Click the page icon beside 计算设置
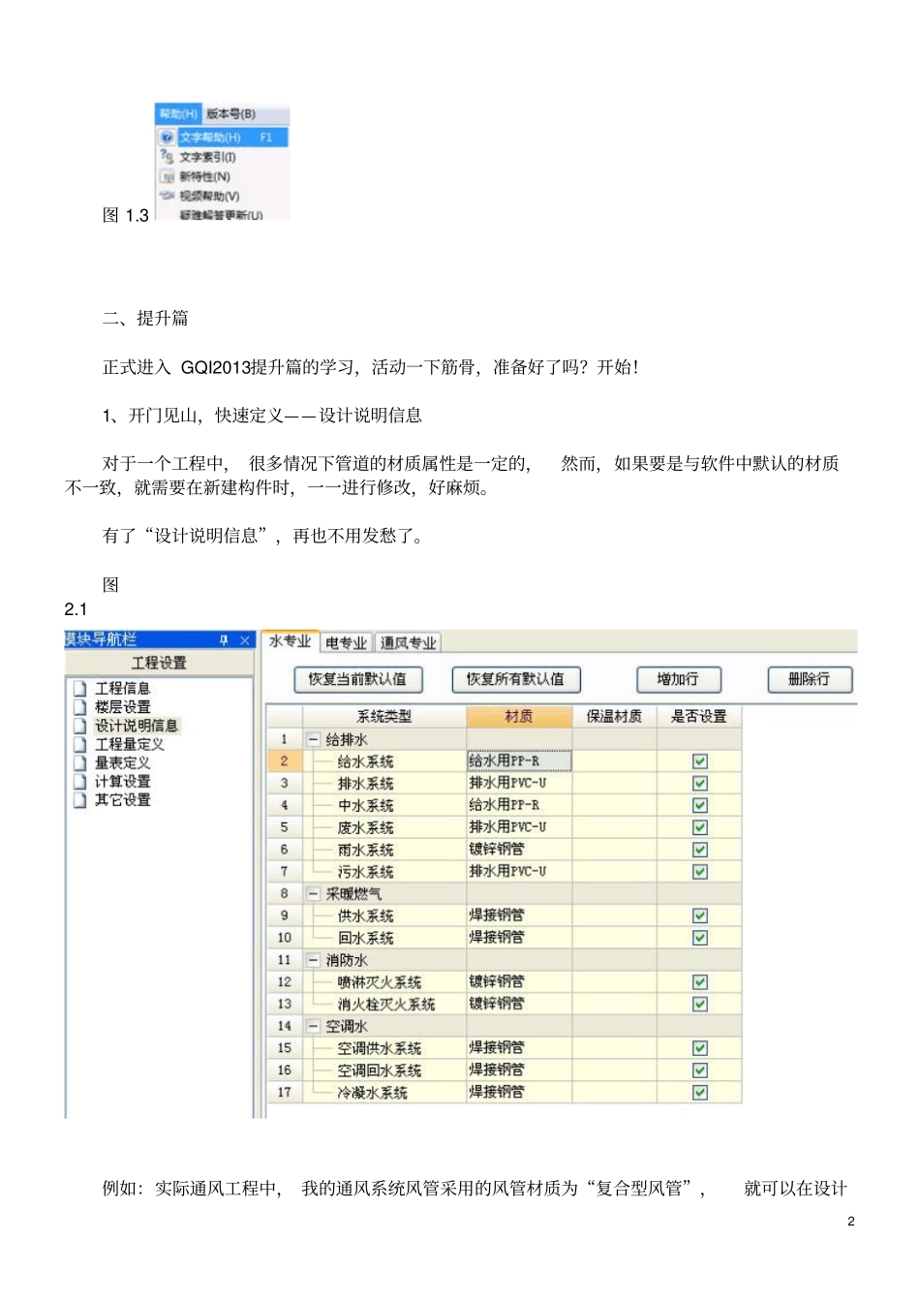 (x=80, y=781)
